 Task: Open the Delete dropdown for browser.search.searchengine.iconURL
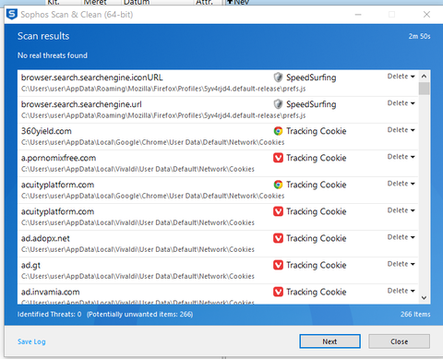(x=401, y=77)
